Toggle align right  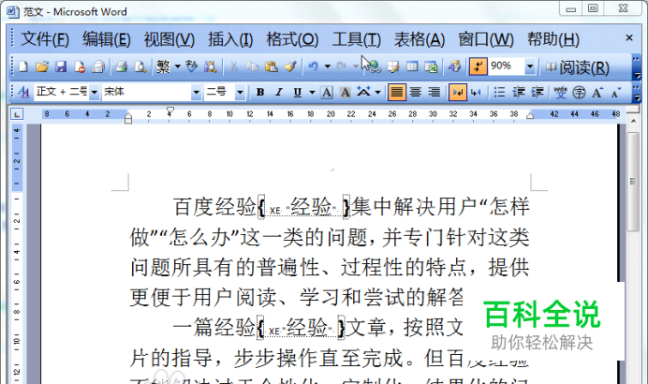click(434, 92)
